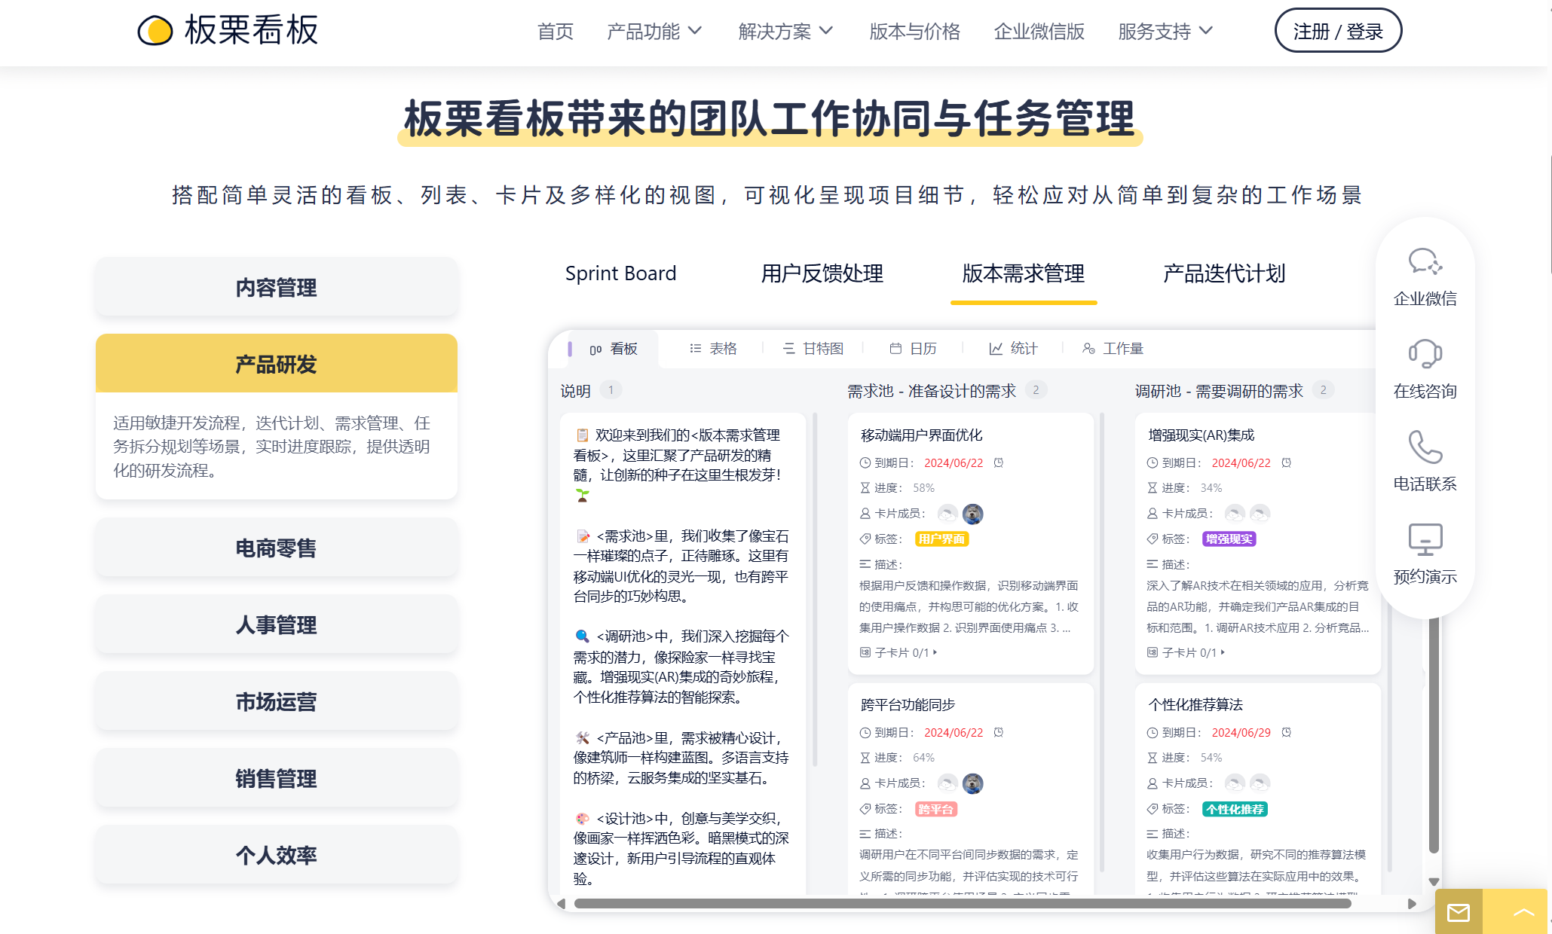Expand the bottom-right up-chevron button
The height and width of the screenshot is (934, 1552).
tap(1523, 913)
